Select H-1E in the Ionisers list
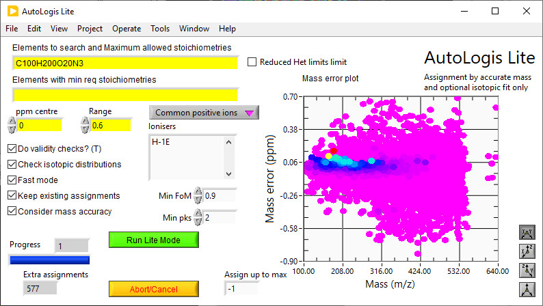 point(161,142)
